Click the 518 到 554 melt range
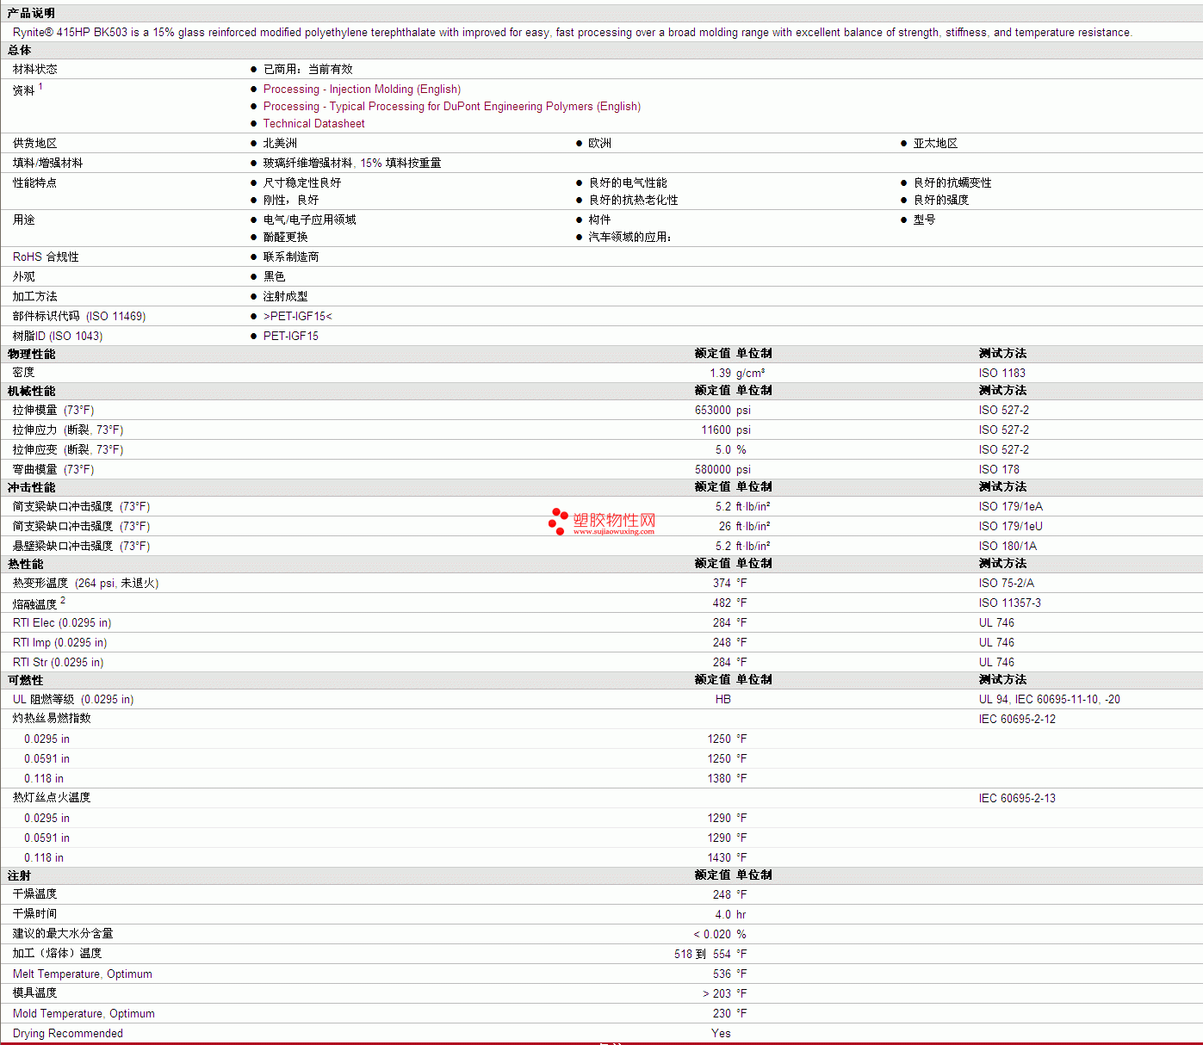This screenshot has height=1045, width=1203. pos(703,955)
